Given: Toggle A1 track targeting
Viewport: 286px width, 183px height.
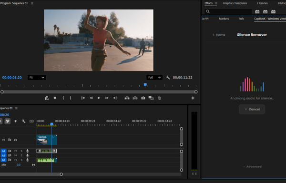Looking at the screenshot, I should pyautogui.click(x=3, y=151).
